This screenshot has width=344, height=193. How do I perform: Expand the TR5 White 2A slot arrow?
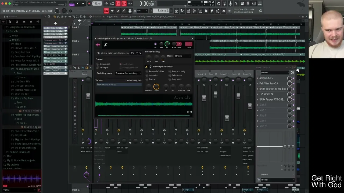(x=258, y=94)
